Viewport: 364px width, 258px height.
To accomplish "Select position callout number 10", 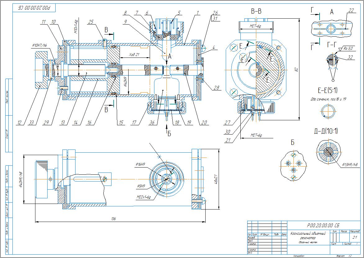I will tap(53, 22).
